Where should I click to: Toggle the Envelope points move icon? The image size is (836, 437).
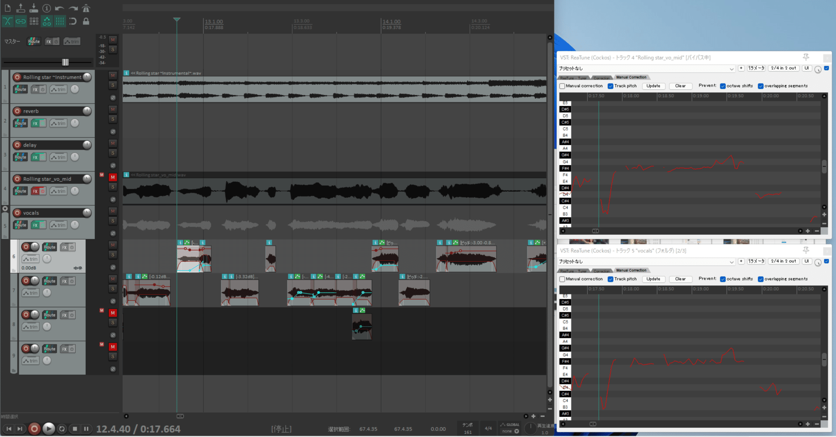47,21
